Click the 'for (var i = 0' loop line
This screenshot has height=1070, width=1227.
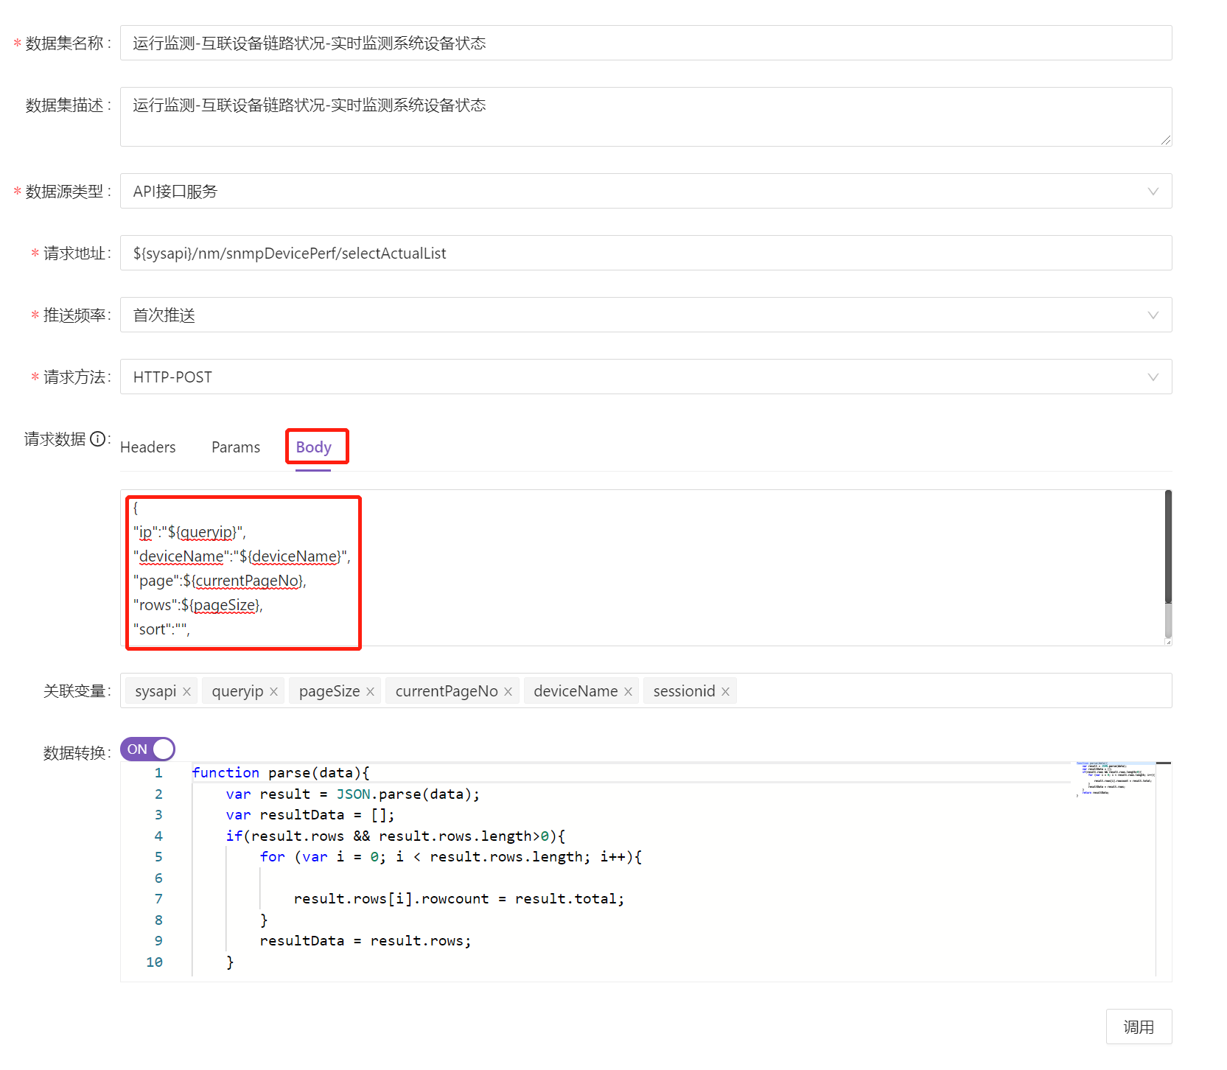[x=451, y=857]
